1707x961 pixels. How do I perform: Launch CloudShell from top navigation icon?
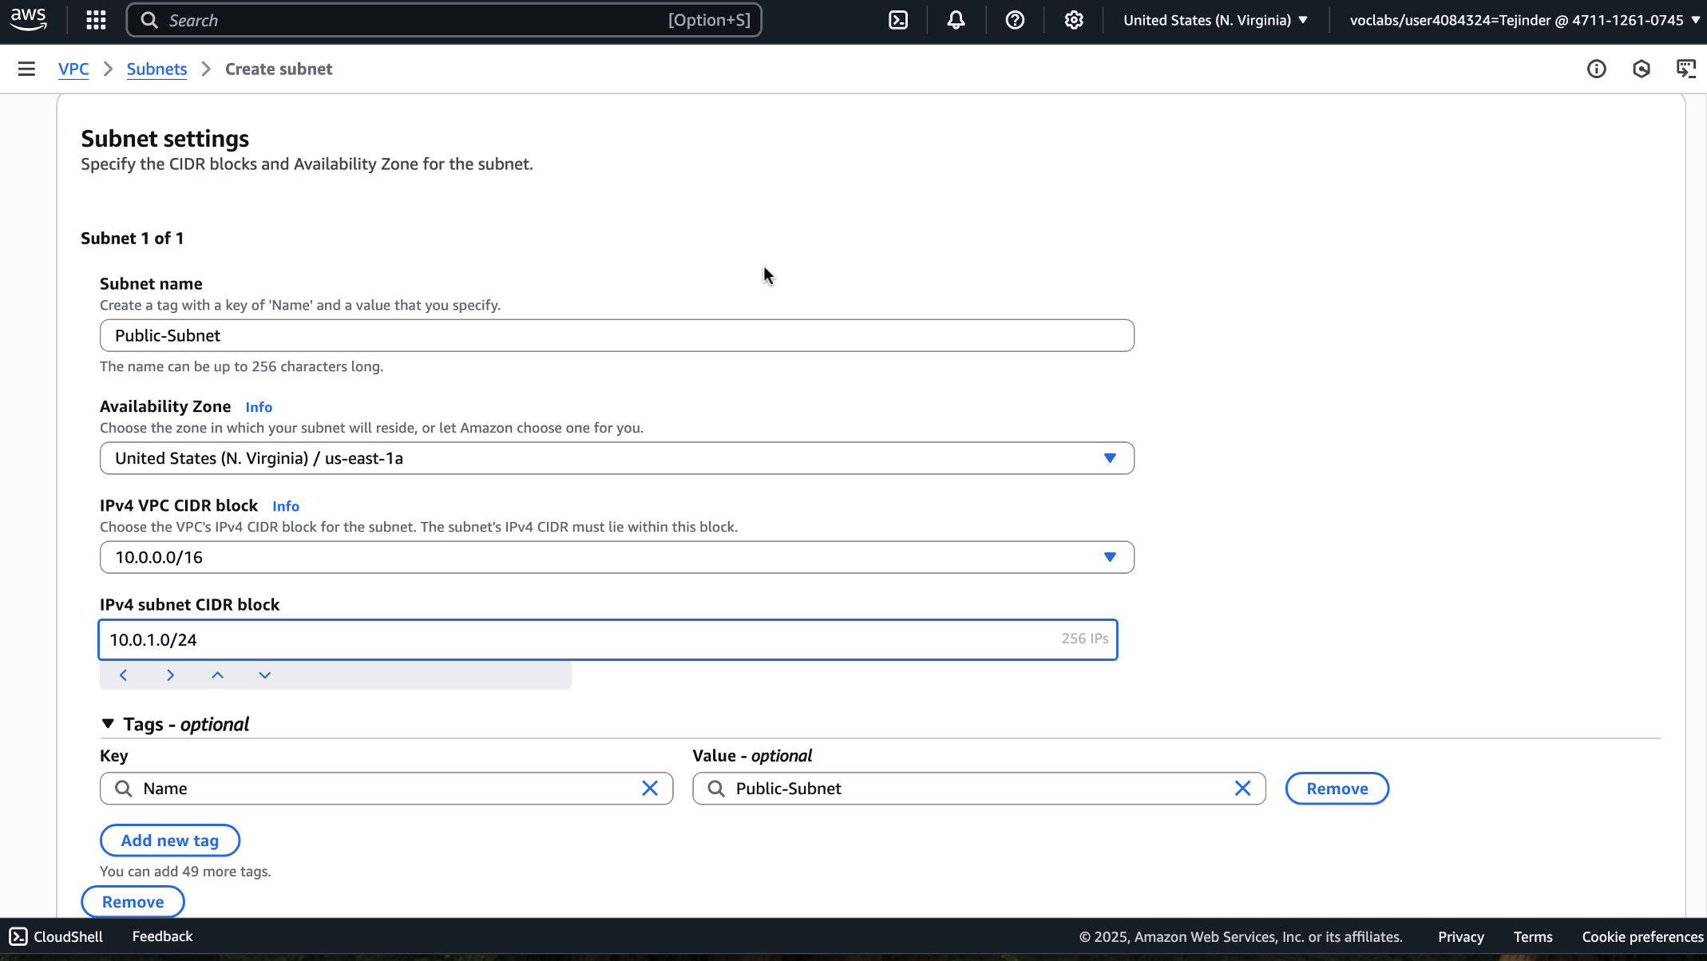click(x=898, y=20)
